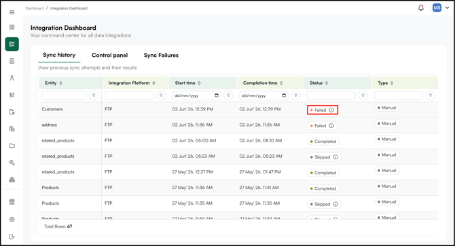Viewport: 455px width, 246px height.
Task: Select the highlighted green integration sidebar icon
Action: (12, 44)
